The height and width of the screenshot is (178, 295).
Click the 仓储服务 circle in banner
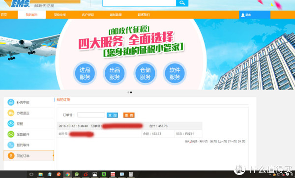145,73
